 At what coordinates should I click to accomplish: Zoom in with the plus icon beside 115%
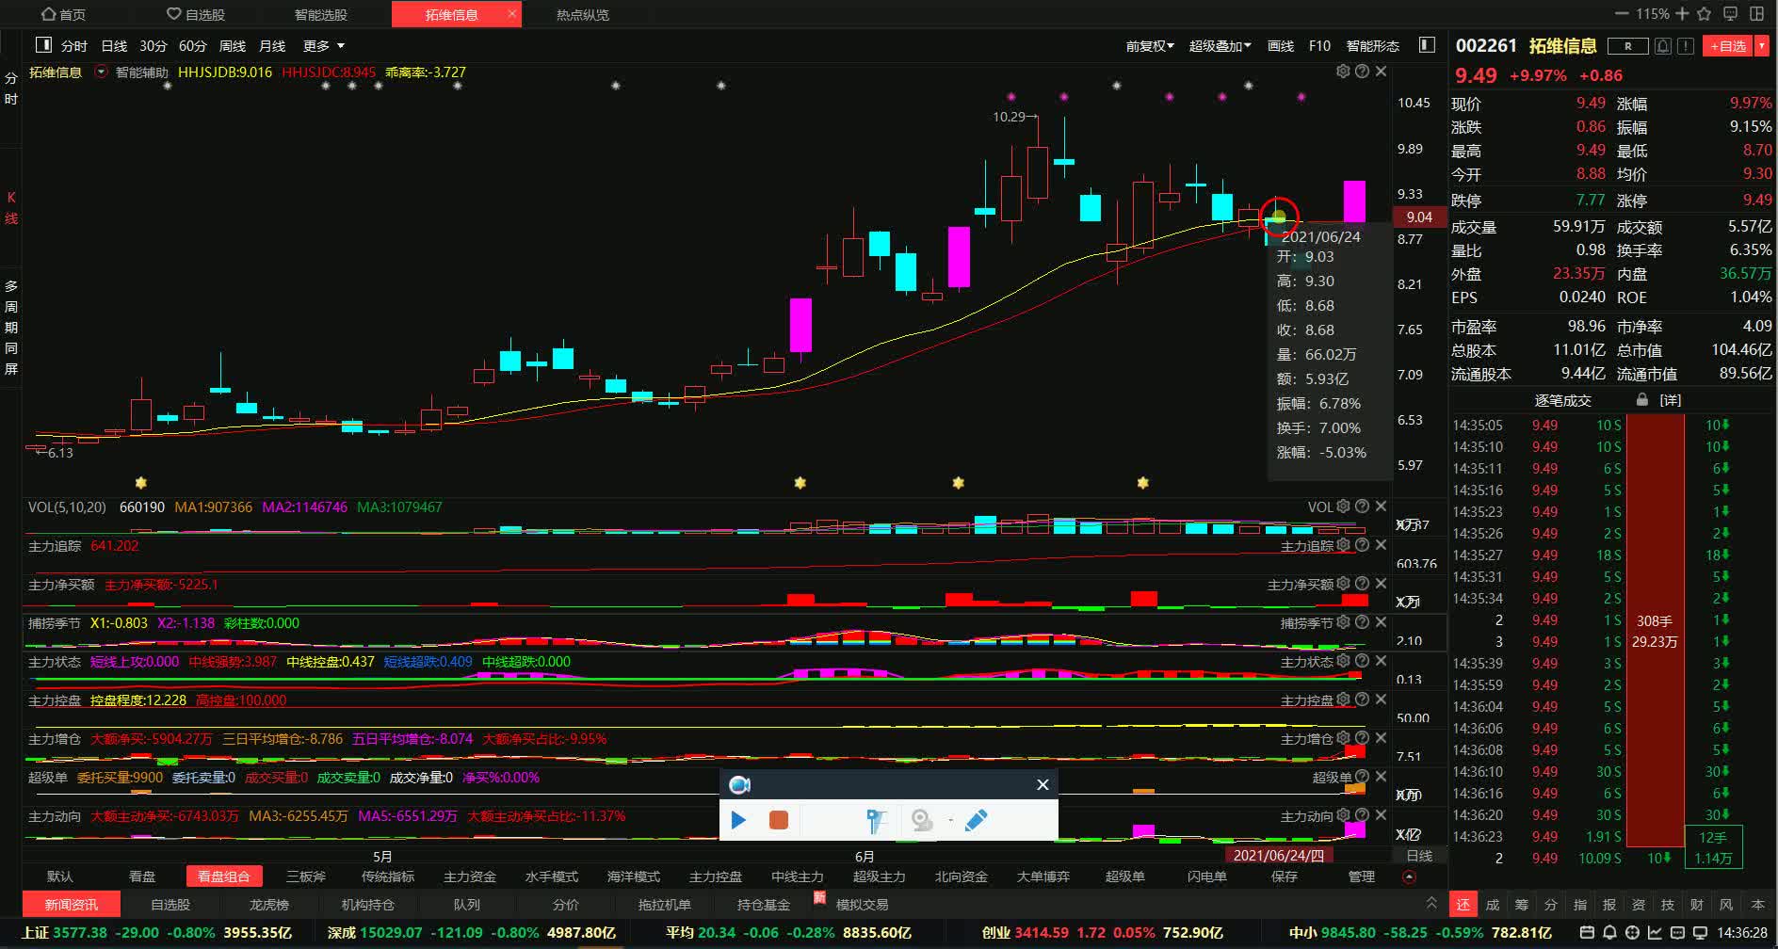(1682, 14)
